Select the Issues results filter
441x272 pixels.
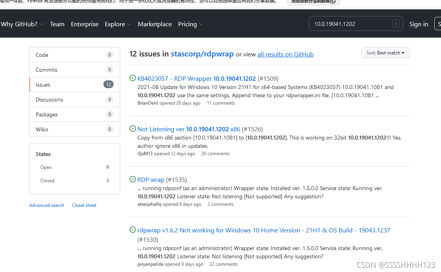coord(74,85)
